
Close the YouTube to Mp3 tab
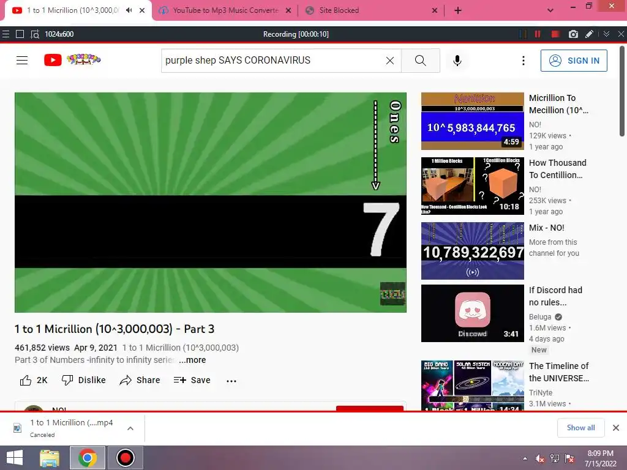click(288, 11)
